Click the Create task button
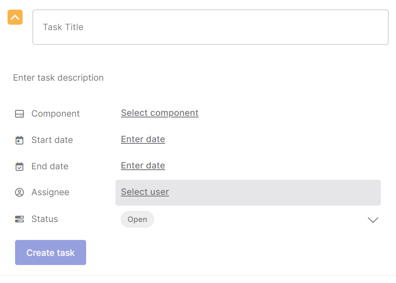 click(x=51, y=252)
